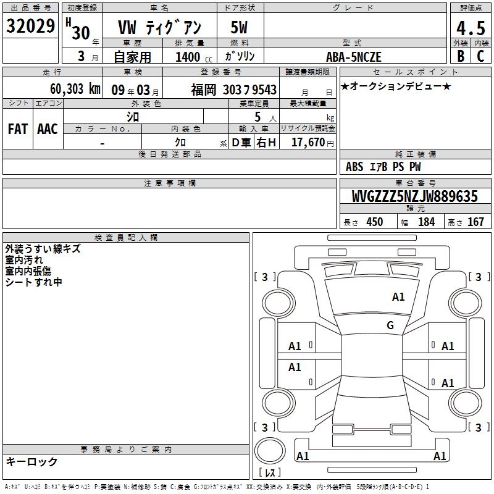Select the car name VW ティグアン
The width and height of the screenshot is (494, 494).
coord(159,27)
